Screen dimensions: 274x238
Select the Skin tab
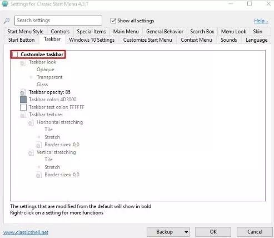258,32
